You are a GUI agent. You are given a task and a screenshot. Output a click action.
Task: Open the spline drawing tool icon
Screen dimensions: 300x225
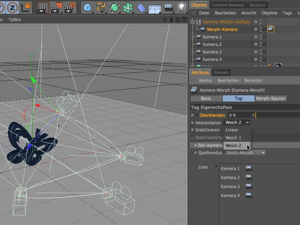pos(101,7)
